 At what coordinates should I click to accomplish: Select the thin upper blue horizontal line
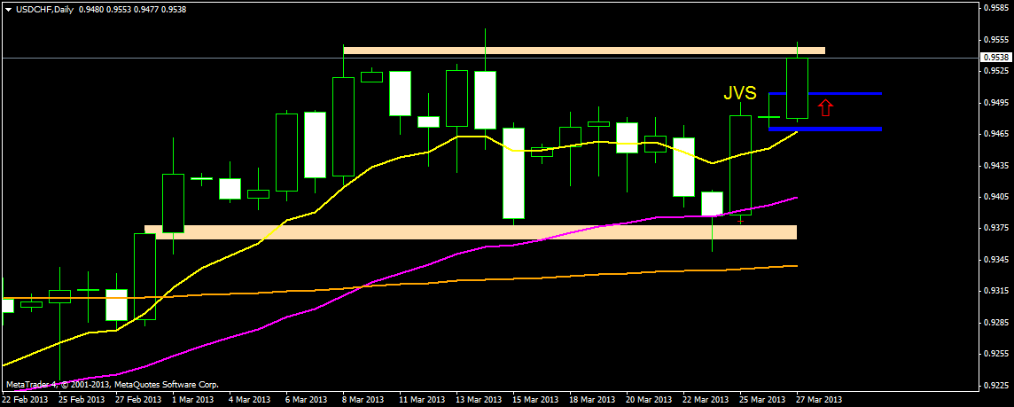(825, 94)
